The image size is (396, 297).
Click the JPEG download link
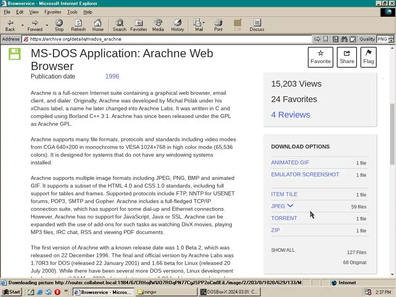click(278, 206)
